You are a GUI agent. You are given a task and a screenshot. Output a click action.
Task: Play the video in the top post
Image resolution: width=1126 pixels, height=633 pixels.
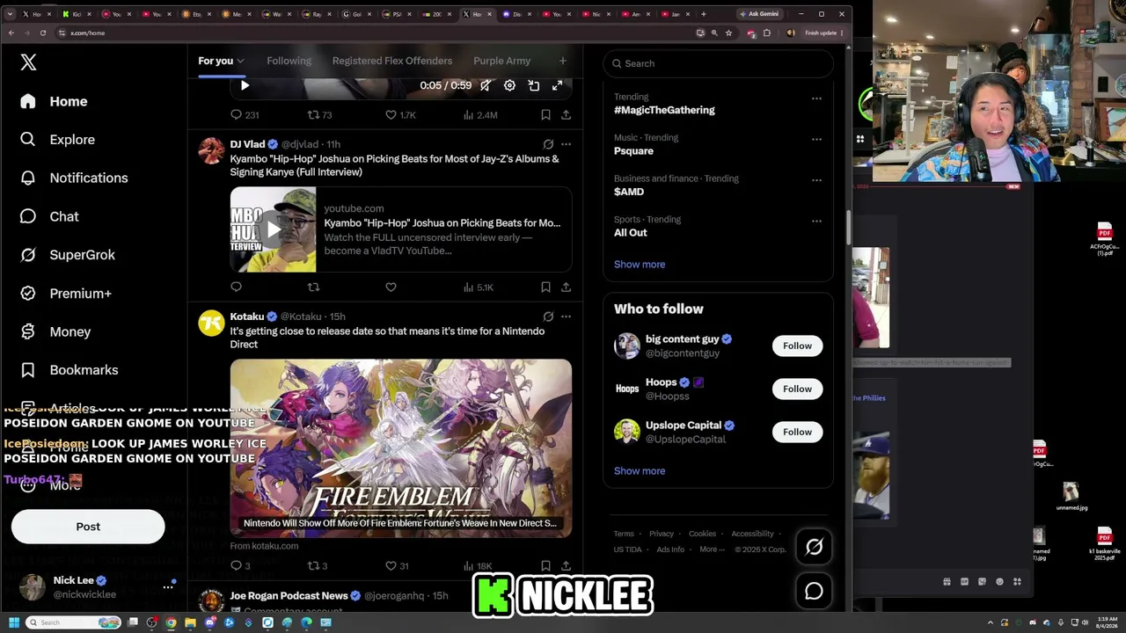[245, 85]
